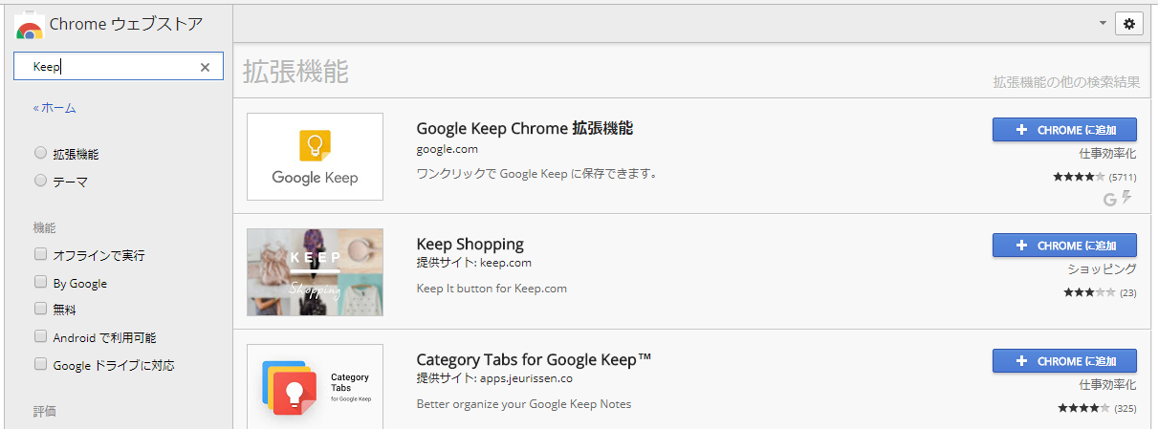Viewport: 1158px width, 429px height.
Task: Enable the Android で利用可能 checkbox
Action: pos(40,337)
